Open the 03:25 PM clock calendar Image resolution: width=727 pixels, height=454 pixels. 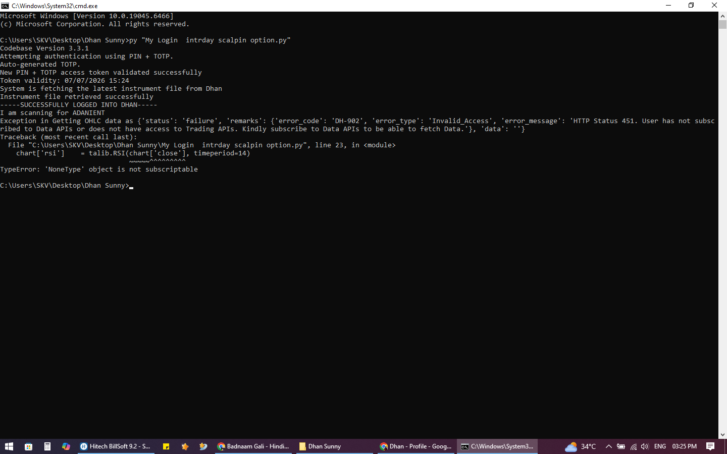684,446
